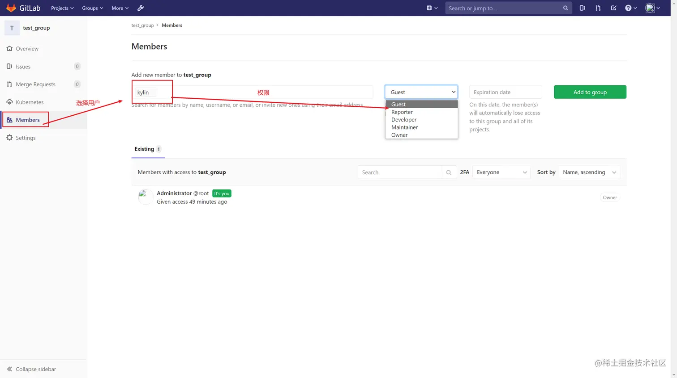
Task: Click the members search magnifier button
Action: [x=449, y=172]
